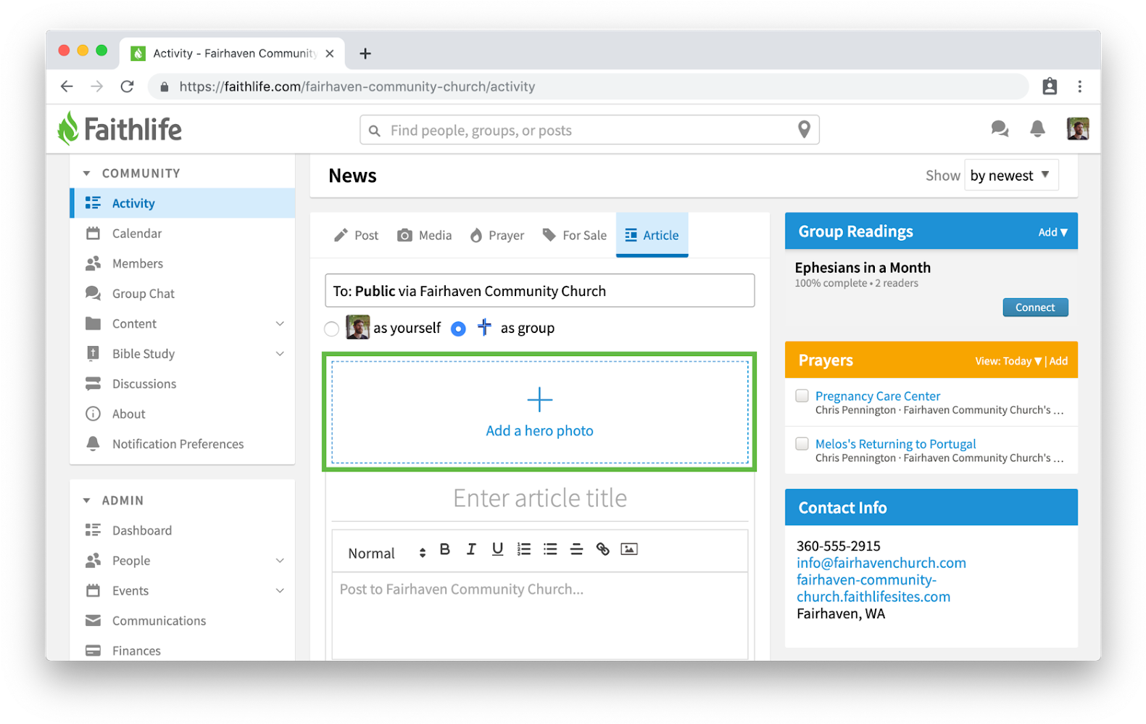This screenshot has width=1146, height=724.
Task: Open the Normal text style dropdown
Action: (386, 553)
